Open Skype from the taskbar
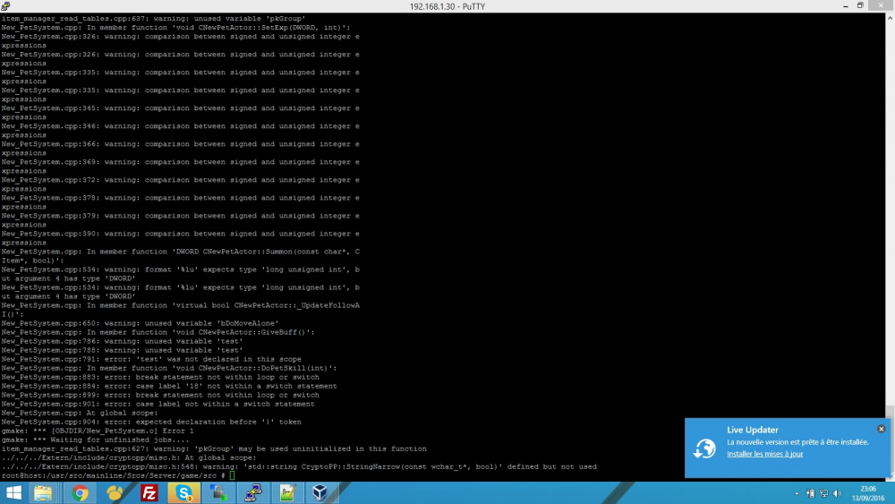 tap(183, 492)
